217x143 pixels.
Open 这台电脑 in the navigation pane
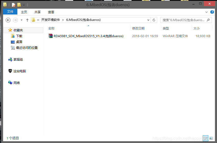pyautogui.click(x=19, y=71)
